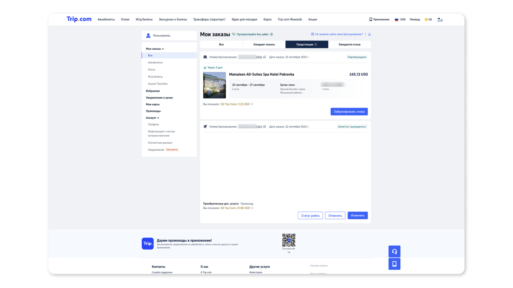Open Трансферы (аэропорт) in navigation

[x=209, y=19]
